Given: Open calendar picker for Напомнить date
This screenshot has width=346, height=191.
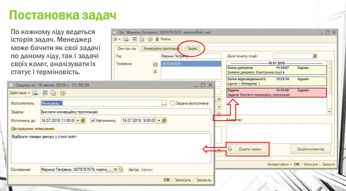Looking at the screenshot, I should click(164, 121).
